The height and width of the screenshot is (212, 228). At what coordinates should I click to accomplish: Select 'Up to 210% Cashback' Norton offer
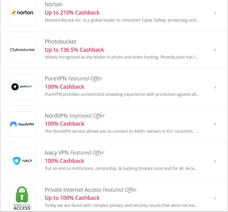pos(72,13)
